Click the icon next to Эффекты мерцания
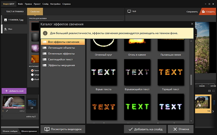The image size is (217, 135). [44, 65]
